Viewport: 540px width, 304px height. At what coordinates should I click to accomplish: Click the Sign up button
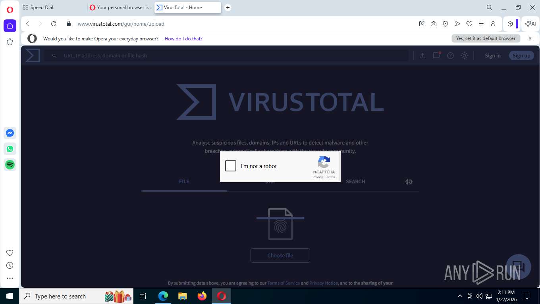(x=521, y=56)
